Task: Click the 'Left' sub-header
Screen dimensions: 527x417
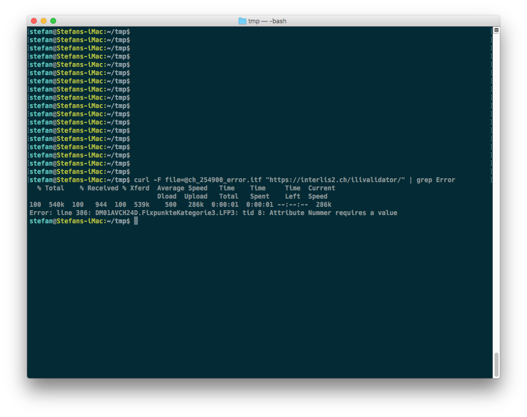Action: click(x=293, y=197)
